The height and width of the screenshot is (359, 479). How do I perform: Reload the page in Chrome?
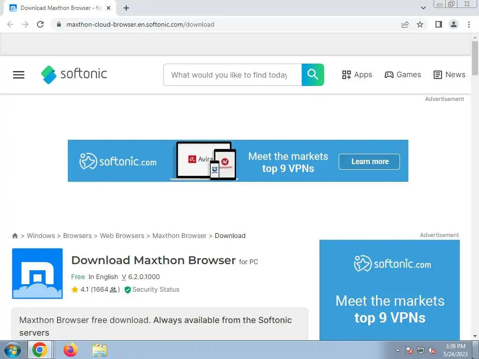click(x=40, y=24)
